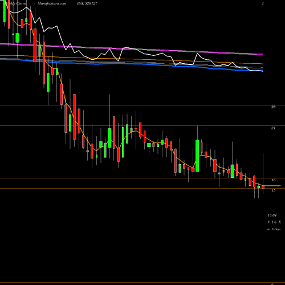Screen dimensions: 285x285
Task: Click the tall green candle below the 21 line
Action: (x=197, y=156)
